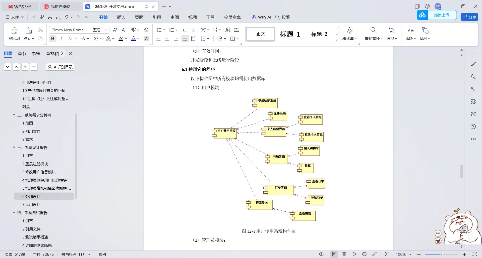
Task: Activate the 查找替换 find and replace tool
Action: click(x=373, y=34)
